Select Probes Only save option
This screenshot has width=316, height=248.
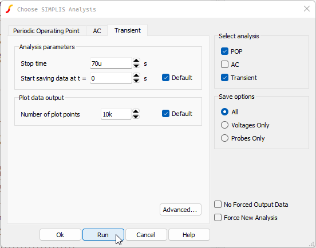pos(224,138)
